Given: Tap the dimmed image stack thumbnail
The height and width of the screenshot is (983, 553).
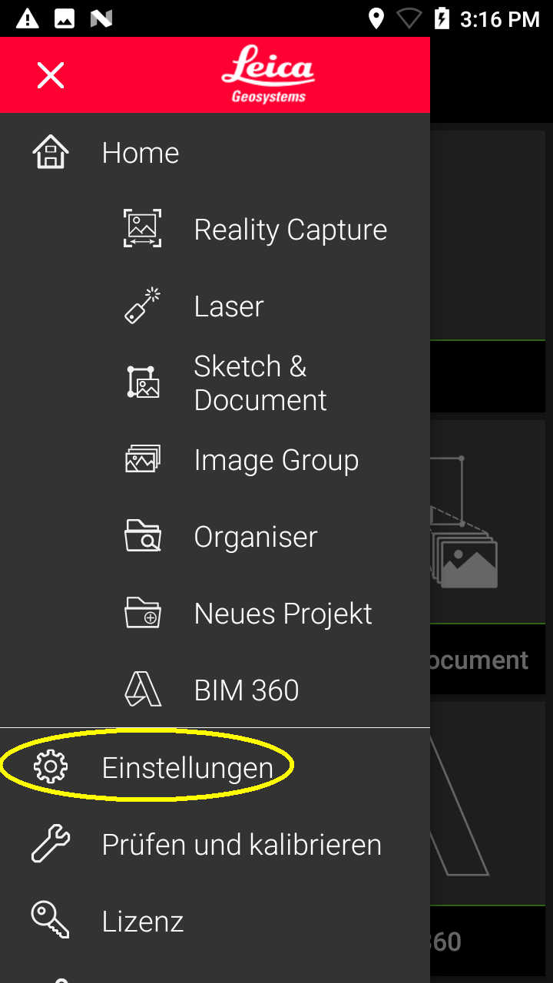Looking at the screenshot, I should (x=465, y=557).
